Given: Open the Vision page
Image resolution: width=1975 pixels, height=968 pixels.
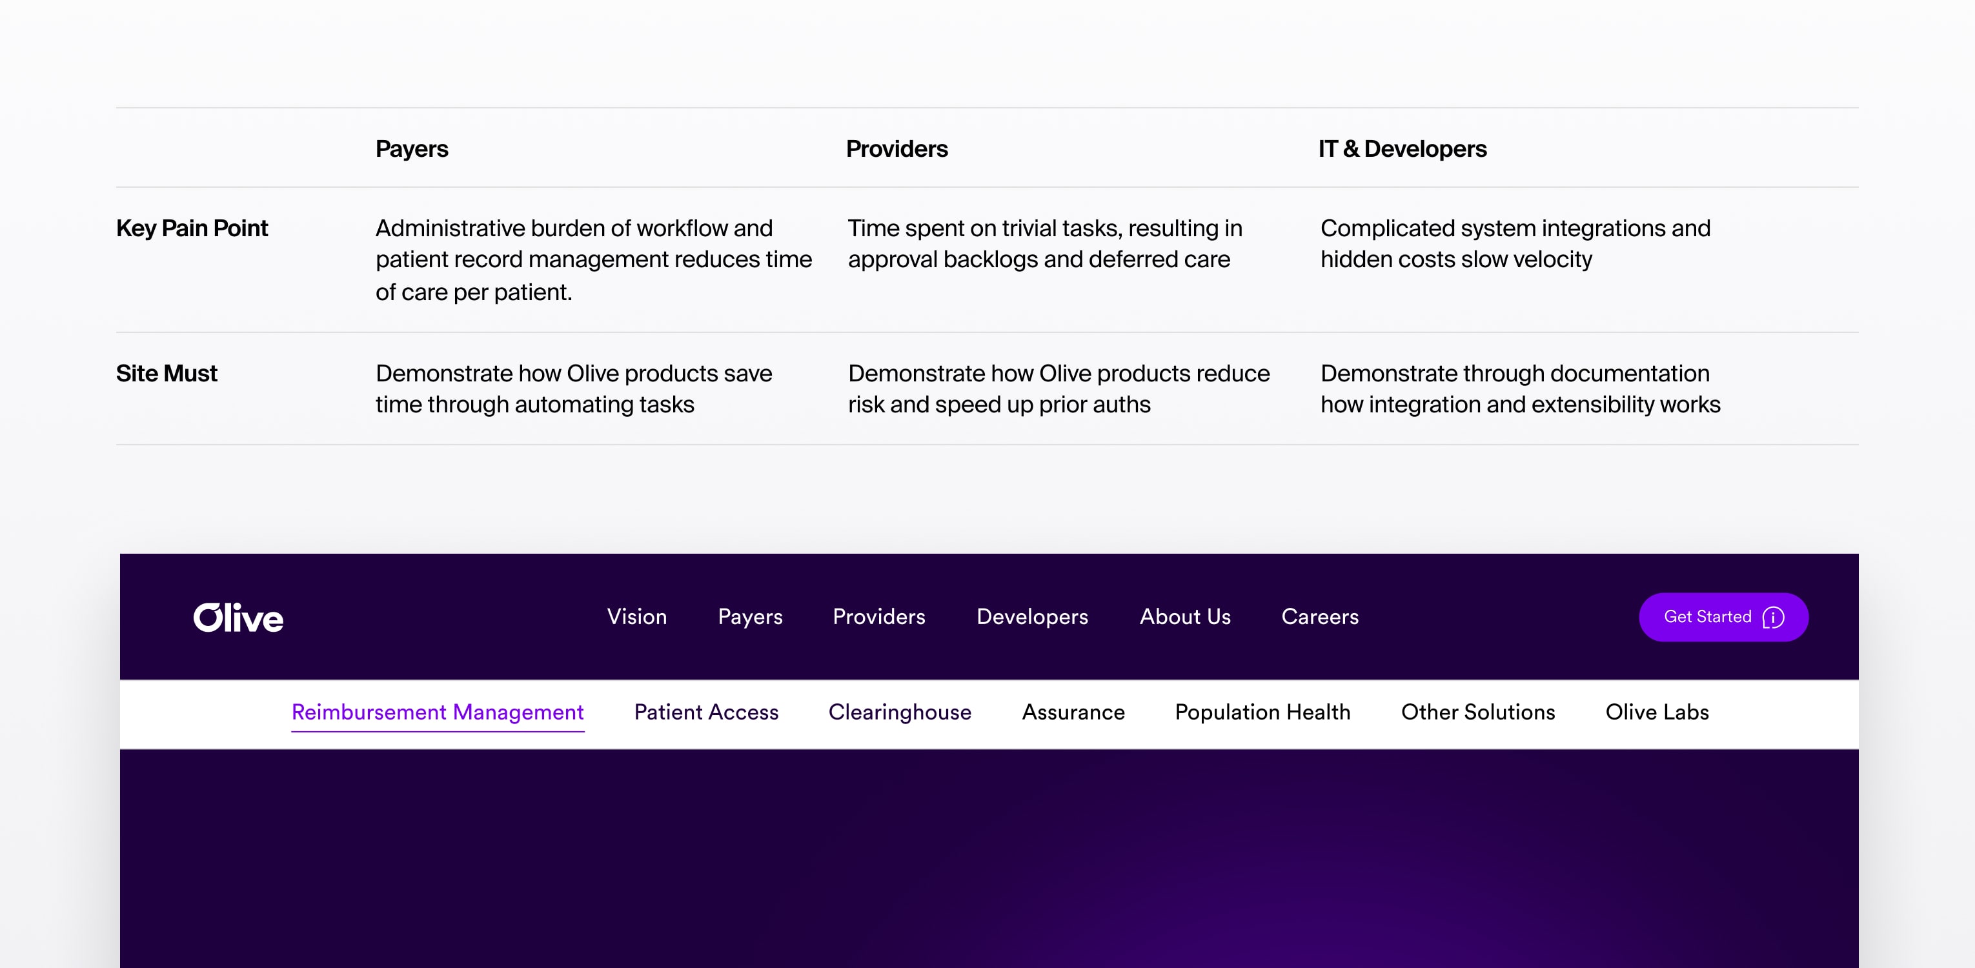Looking at the screenshot, I should [x=637, y=617].
